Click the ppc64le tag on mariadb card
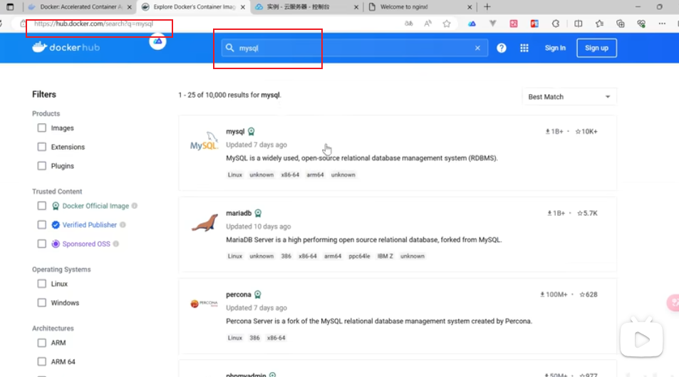 tap(359, 257)
